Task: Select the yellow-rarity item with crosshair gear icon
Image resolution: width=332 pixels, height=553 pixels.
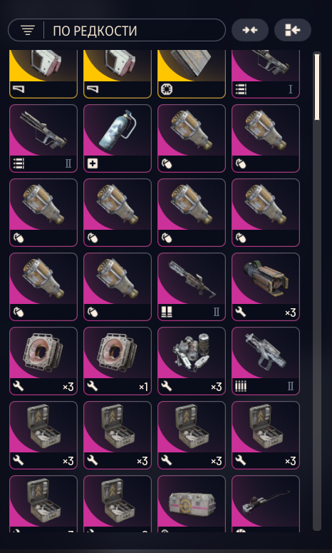Action: (192, 73)
